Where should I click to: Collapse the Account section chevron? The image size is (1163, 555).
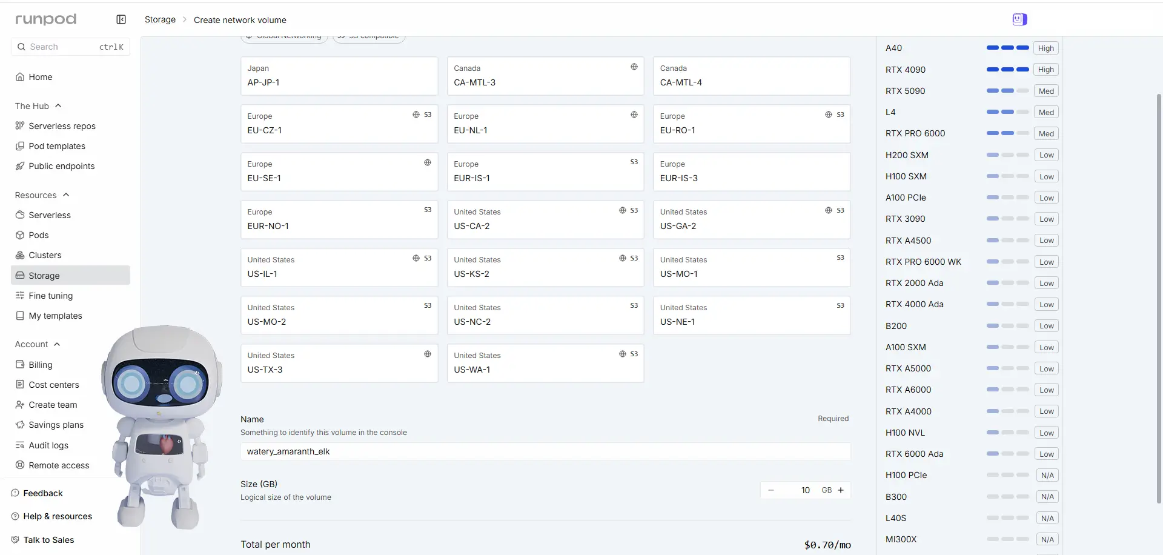[57, 344]
